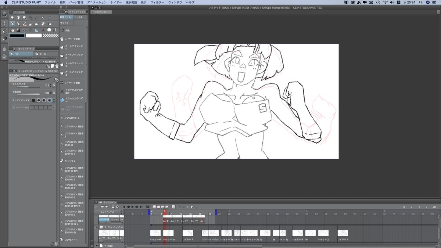This screenshot has height=248, width=441.
Task: Open the ウィンドウ menu
Action: pos(175,2)
